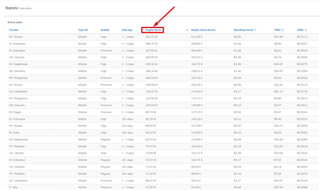Sort table by Supply shows column
The image size is (320, 190).
[153, 30]
